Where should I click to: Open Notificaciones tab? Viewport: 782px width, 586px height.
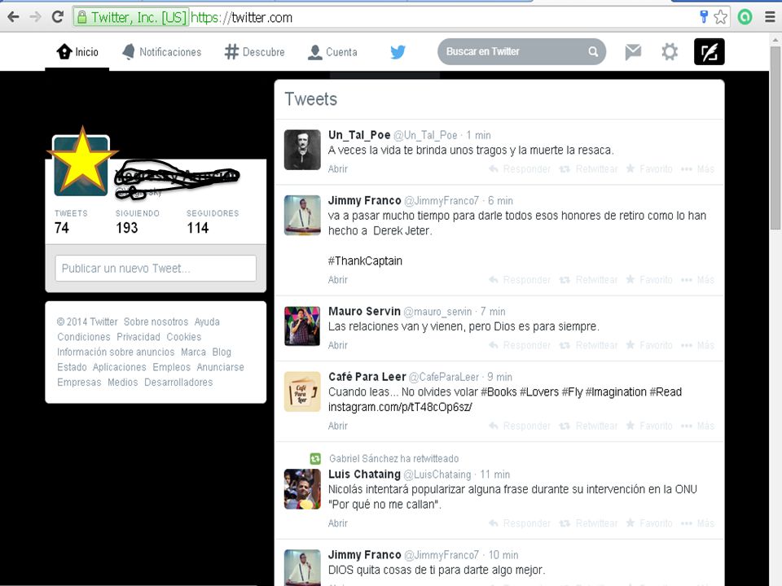pos(161,52)
